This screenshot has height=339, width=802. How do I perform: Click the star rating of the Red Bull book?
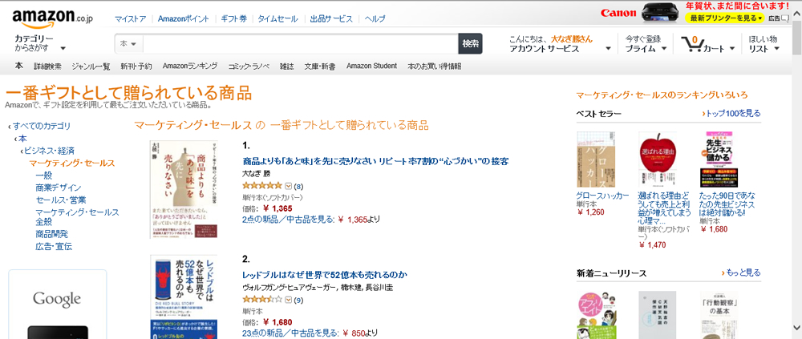point(262,299)
